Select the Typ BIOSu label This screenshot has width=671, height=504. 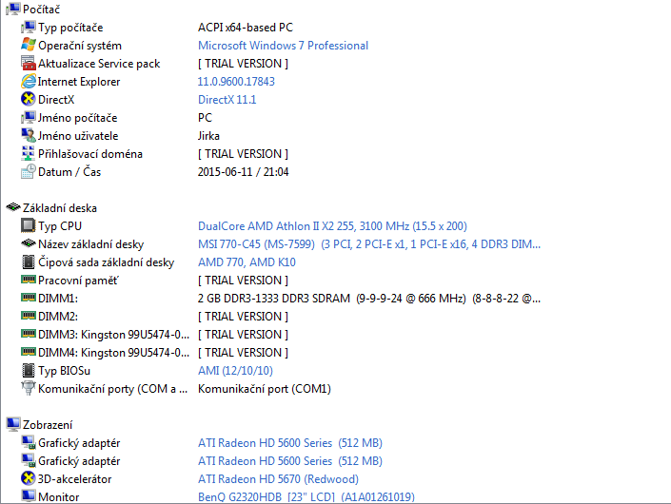pyautogui.click(x=64, y=371)
